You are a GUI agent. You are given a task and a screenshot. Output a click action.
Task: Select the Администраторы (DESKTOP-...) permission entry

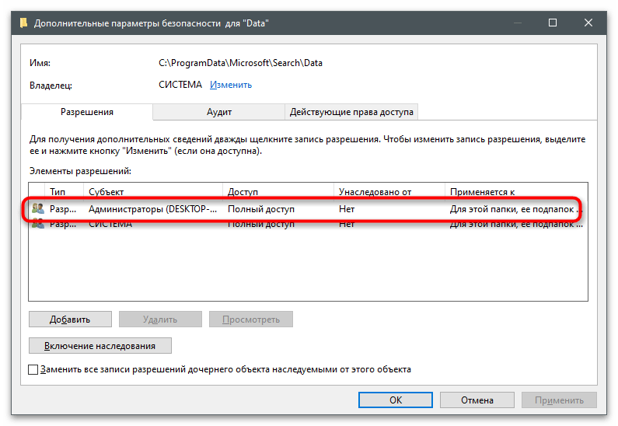pos(307,209)
